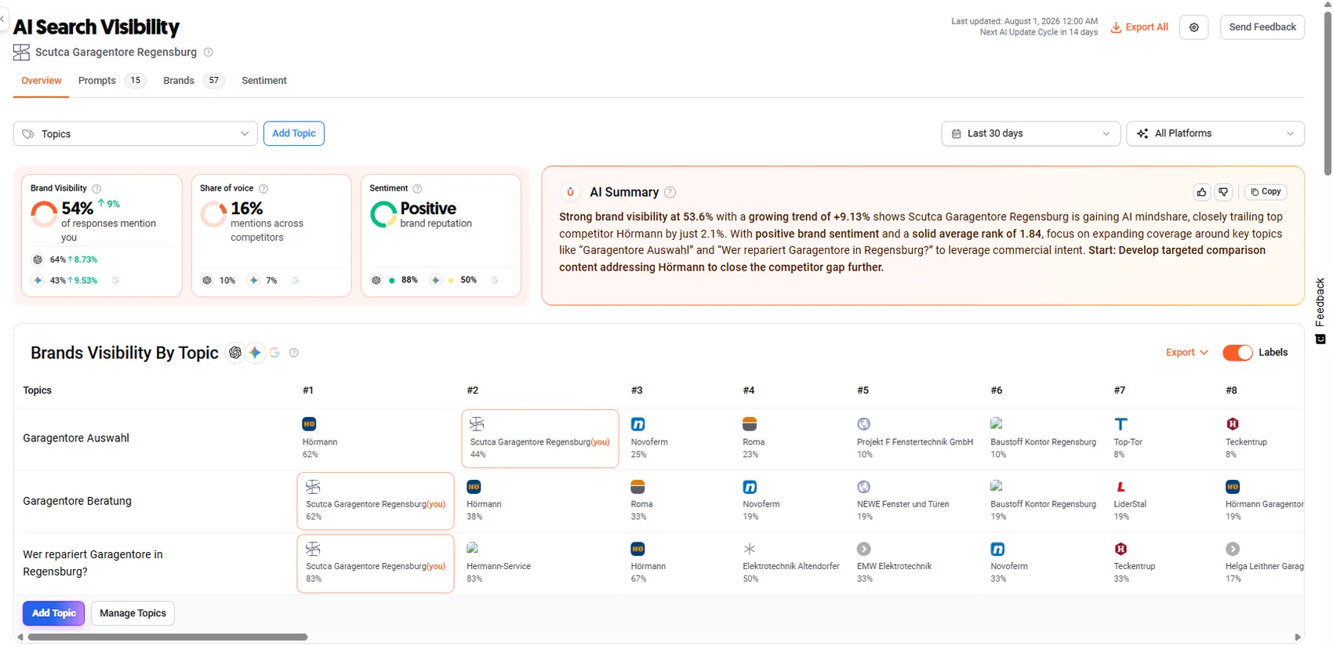Click Teckentrup logo in Garagentore Auswahl row
Image resolution: width=1333 pixels, height=646 pixels.
pyautogui.click(x=1233, y=424)
